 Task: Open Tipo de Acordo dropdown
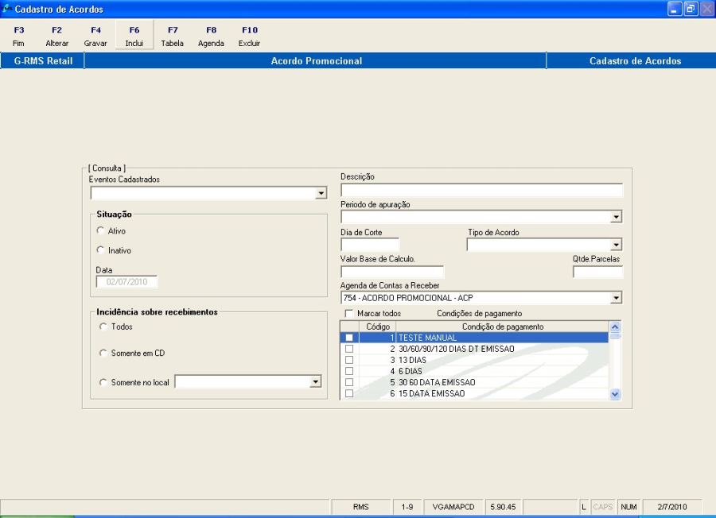tap(616, 245)
